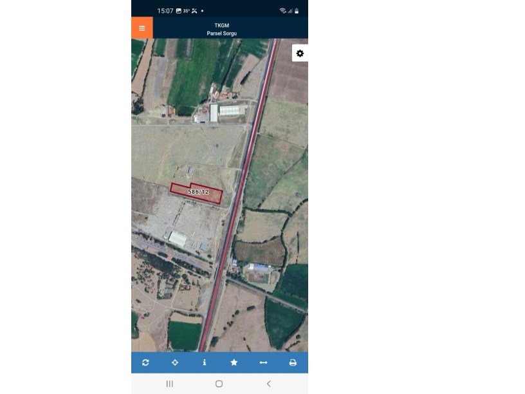The image size is (525, 394).
Task: Tap the Wi-Fi status icon
Action: click(282, 11)
